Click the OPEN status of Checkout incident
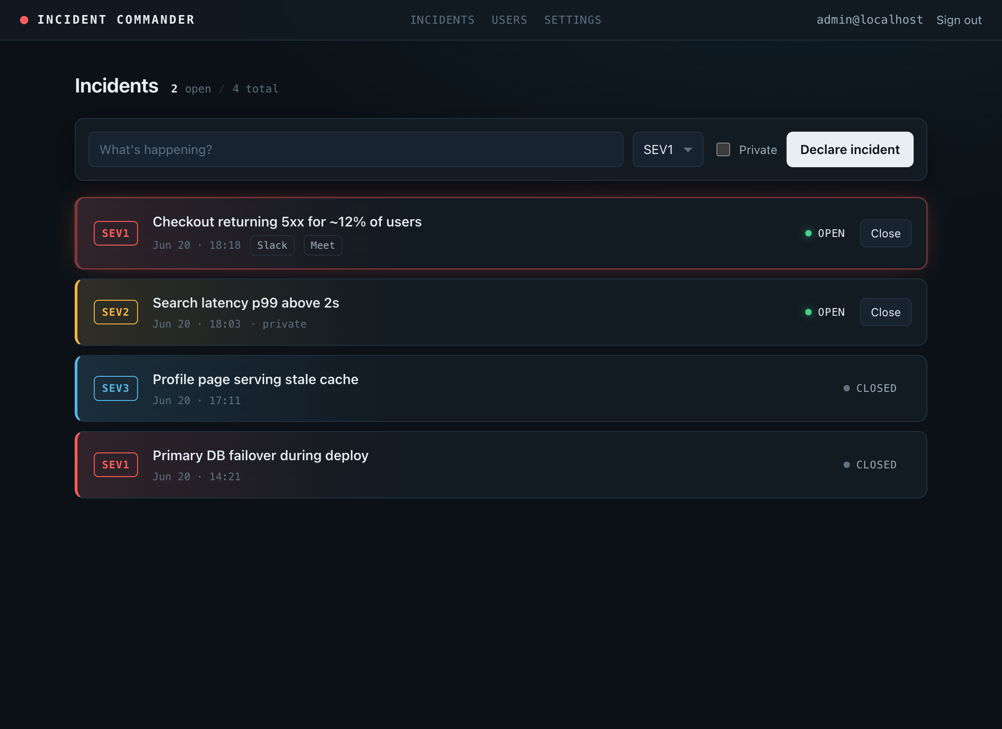This screenshot has height=729, width=1002. [825, 233]
